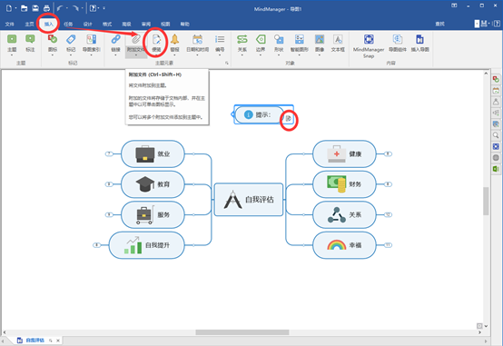Viewport: 503px width, 346px height.
Task: Expand the arrow under 主题 button
Action: [x=12, y=55]
